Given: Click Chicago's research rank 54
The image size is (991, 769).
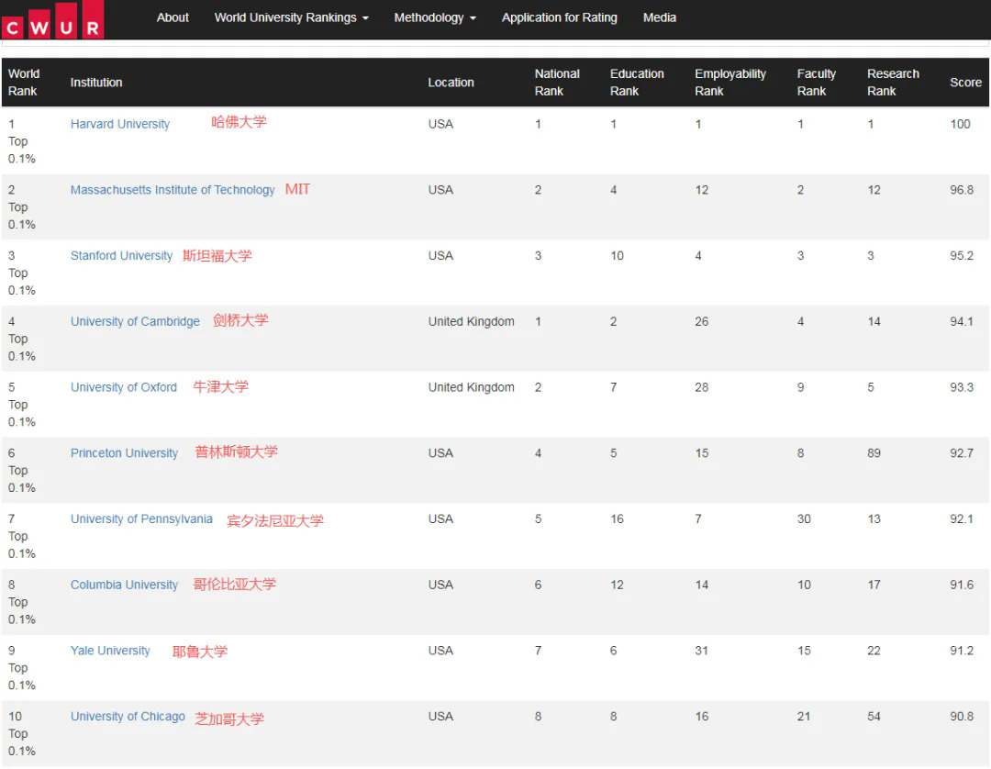Looking at the screenshot, I should point(874,716).
